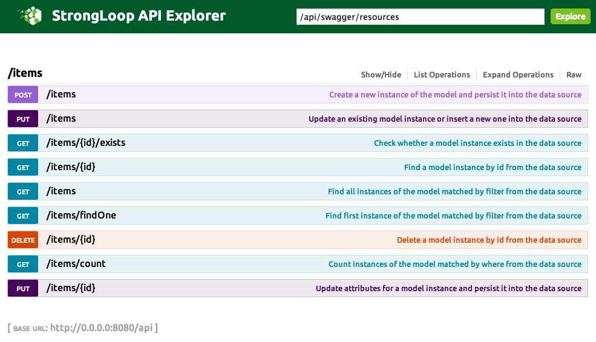Expand the GET /items/{id} find-by-id path
Viewport: 596px width, 342px height.
click(x=71, y=167)
